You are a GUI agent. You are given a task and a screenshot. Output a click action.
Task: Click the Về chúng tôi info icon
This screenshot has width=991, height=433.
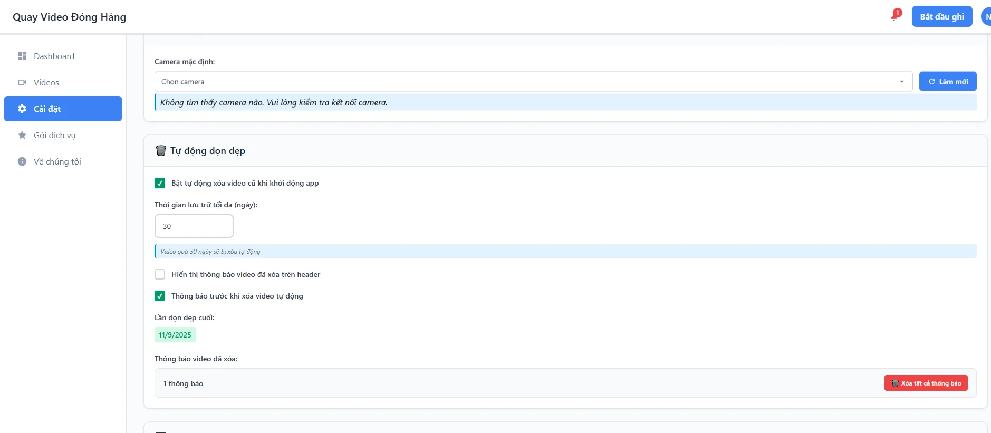[22, 161]
